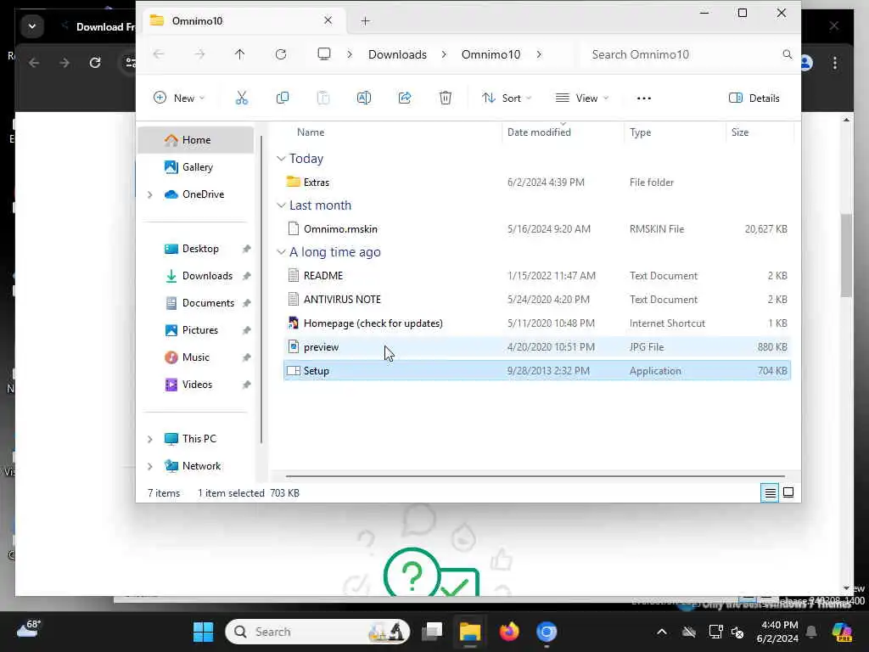Select Home in navigation pane
This screenshot has height=652, width=869.
pyautogui.click(x=196, y=140)
